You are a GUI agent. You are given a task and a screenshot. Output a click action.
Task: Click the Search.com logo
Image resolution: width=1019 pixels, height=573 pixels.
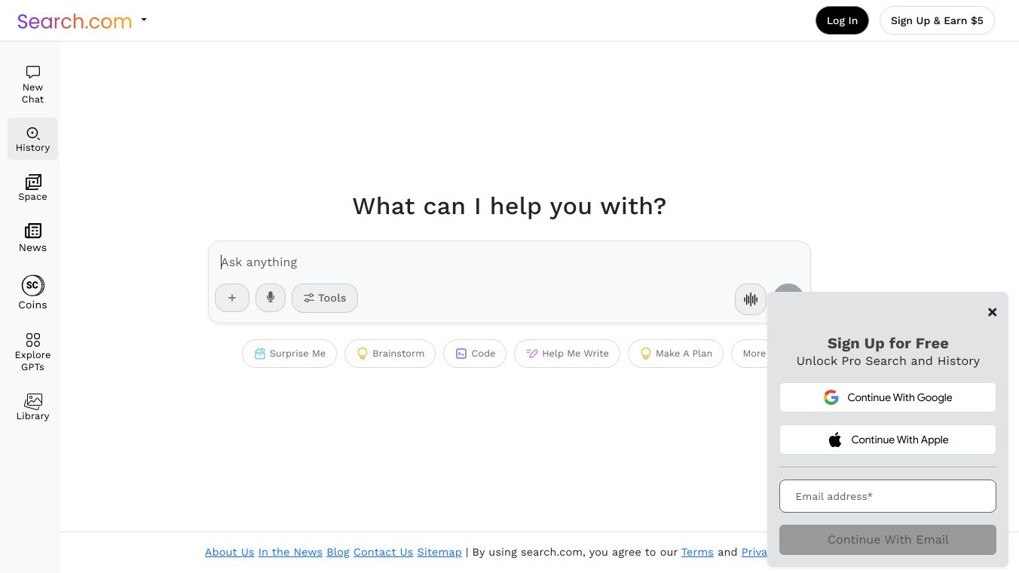coord(75,21)
